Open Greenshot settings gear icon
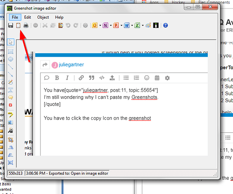233x194 pixels. tap(85, 26)
